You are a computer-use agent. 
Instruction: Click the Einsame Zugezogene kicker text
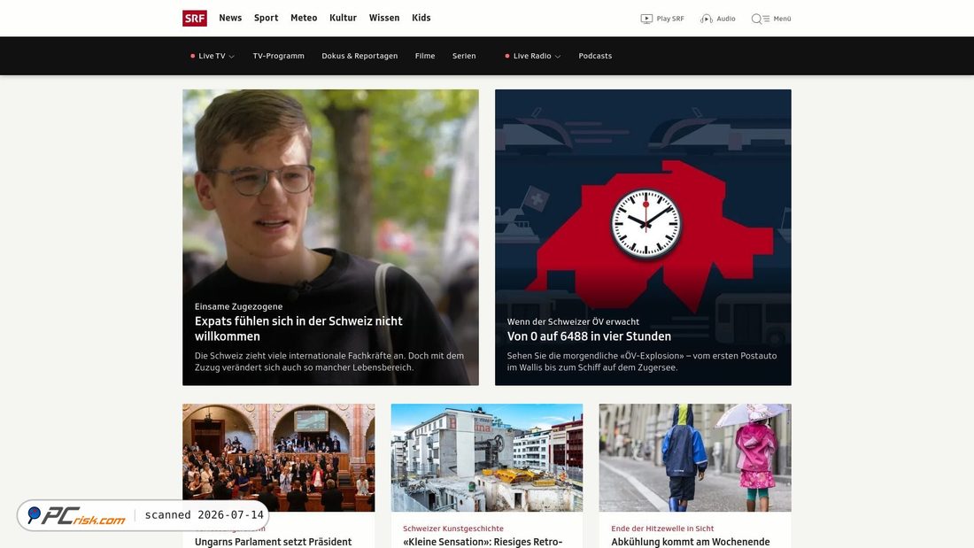coord(238,306)
